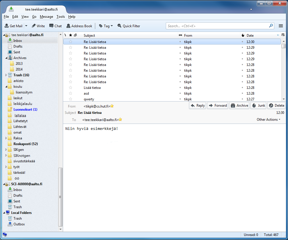Mark the displayed message as Junk
Viewport: 288px width, 240px height.
tap(258, 106)
